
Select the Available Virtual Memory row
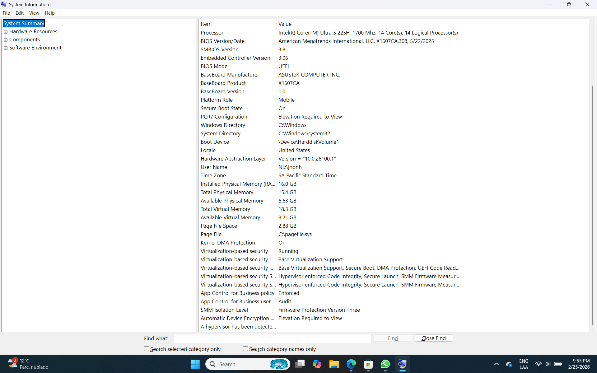click(x=330, y=217)
